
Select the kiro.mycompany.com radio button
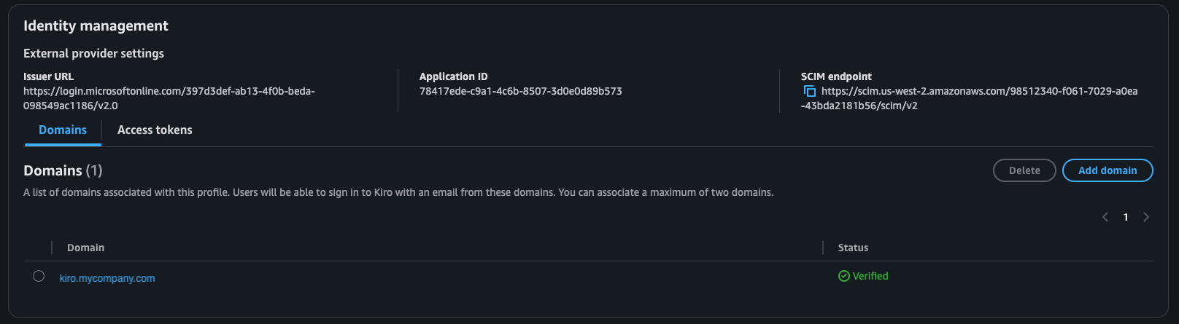(39, 276)
